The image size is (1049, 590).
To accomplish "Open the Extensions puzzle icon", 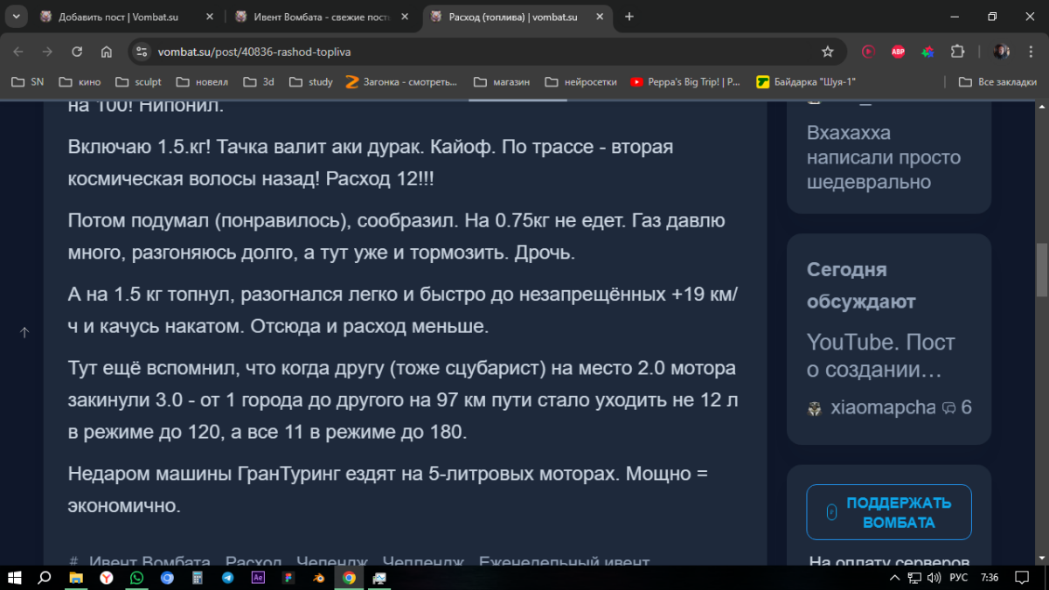I will pos(957,52).
